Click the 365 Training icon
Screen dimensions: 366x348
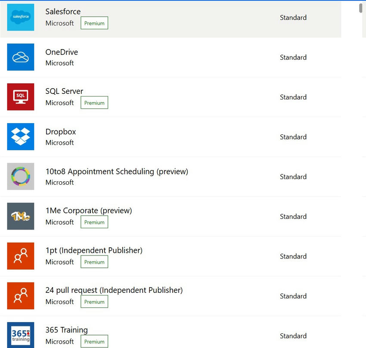tap(21, 335)
